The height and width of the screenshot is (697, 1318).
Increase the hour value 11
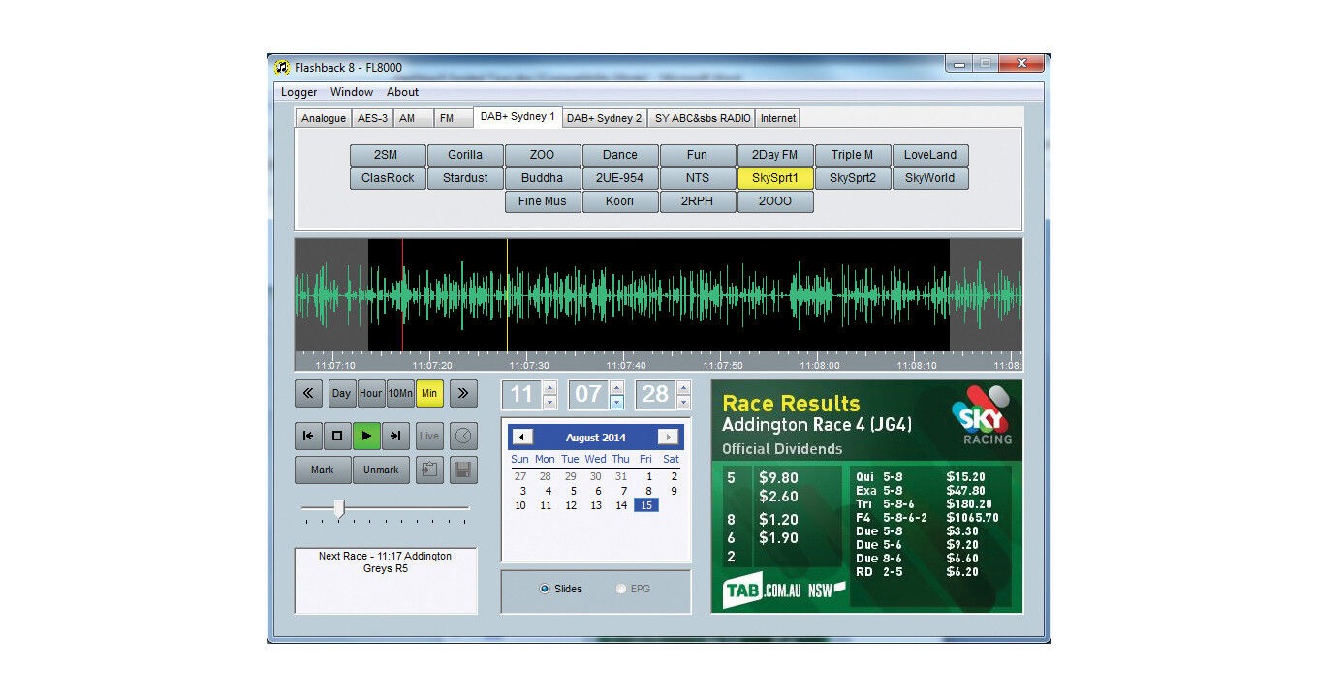[549, 388]
